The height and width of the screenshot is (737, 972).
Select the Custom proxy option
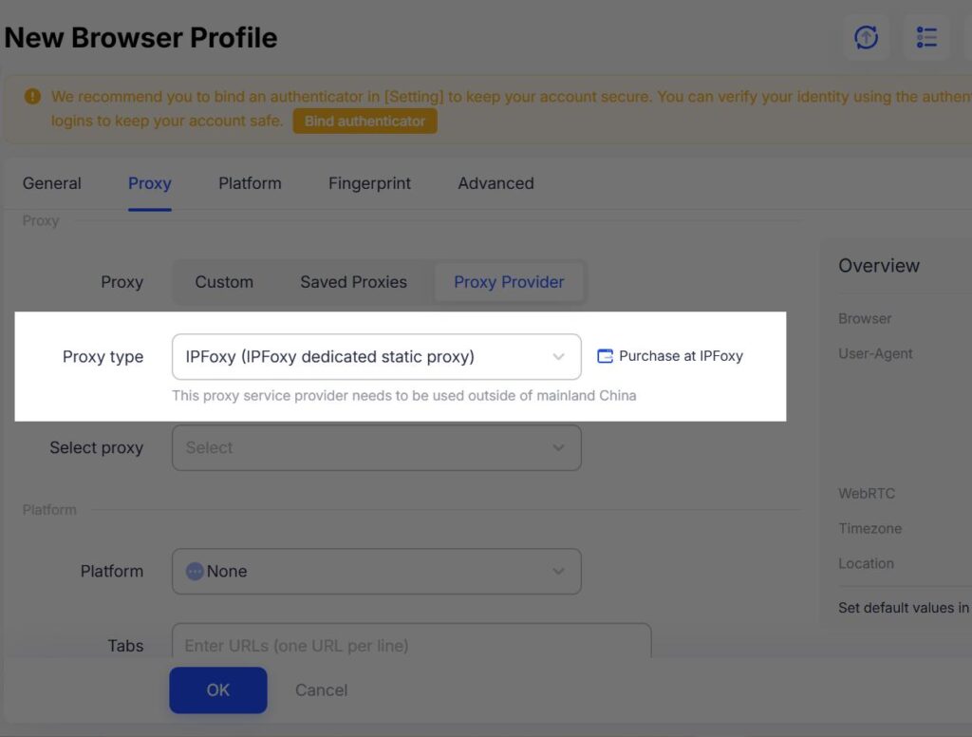coord(224,282)
